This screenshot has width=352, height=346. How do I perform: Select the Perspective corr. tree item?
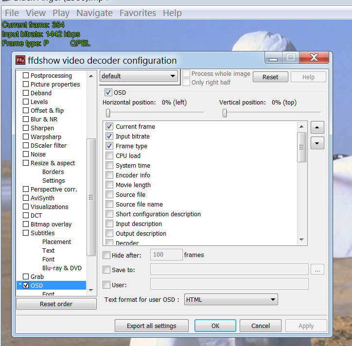54,189
